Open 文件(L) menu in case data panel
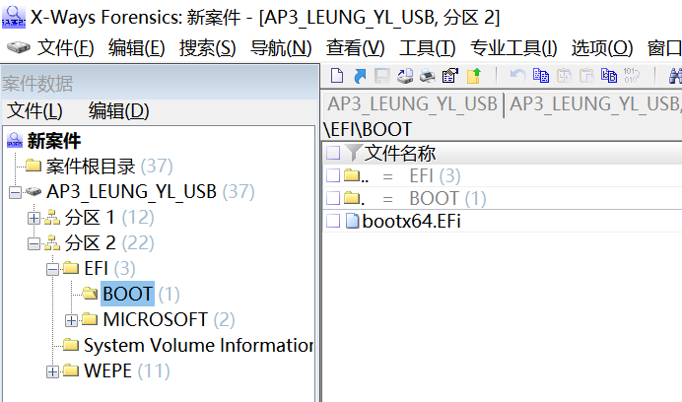Screen dimensions: 682x402 (x=34, y=110)
